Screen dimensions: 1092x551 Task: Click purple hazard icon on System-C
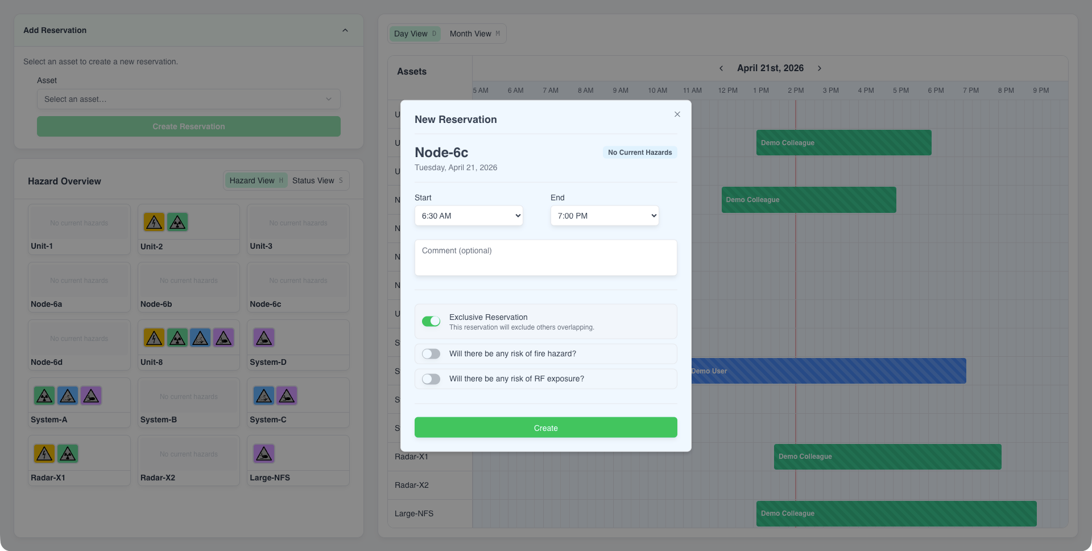pyautogui.click(x=287, y=396)
